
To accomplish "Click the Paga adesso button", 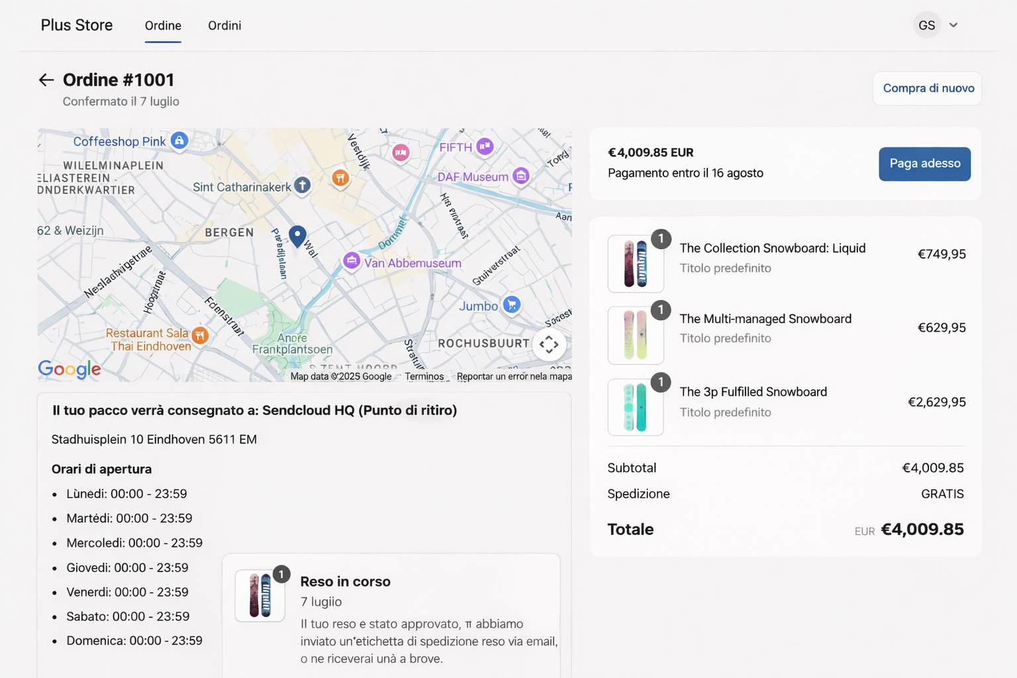I will coord(925,164).
